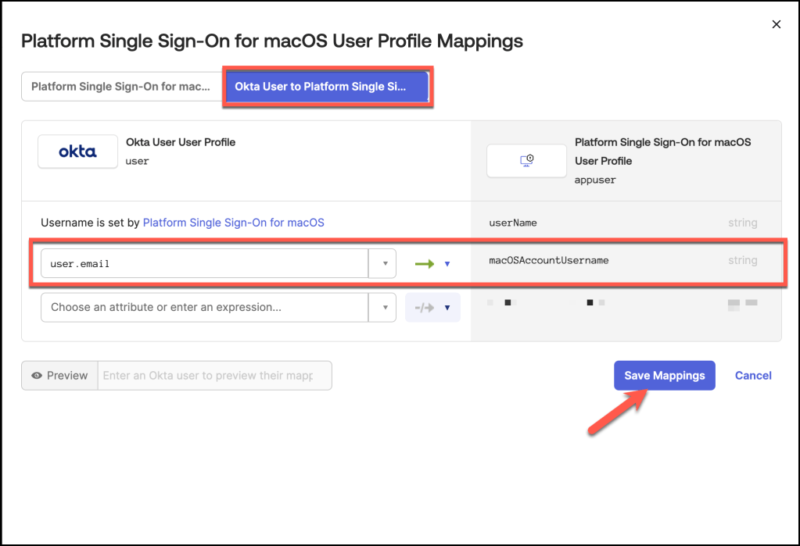Image resolution: width=800 pixels, height=546 pixels.
Task: Close the User Profile Mappings dialog
Action: click(x=776, y=25)
